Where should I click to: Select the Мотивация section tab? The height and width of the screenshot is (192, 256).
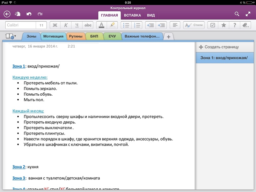53,37
